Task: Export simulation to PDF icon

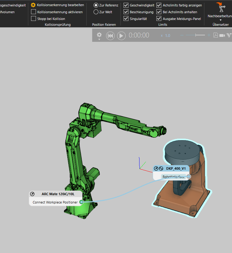Action: pyautogui.click(x=216, y=35)
